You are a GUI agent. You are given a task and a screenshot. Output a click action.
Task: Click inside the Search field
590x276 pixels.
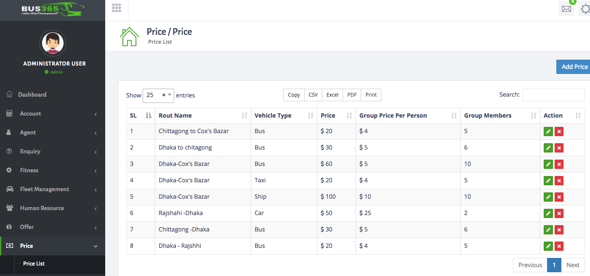pos(553,95)
